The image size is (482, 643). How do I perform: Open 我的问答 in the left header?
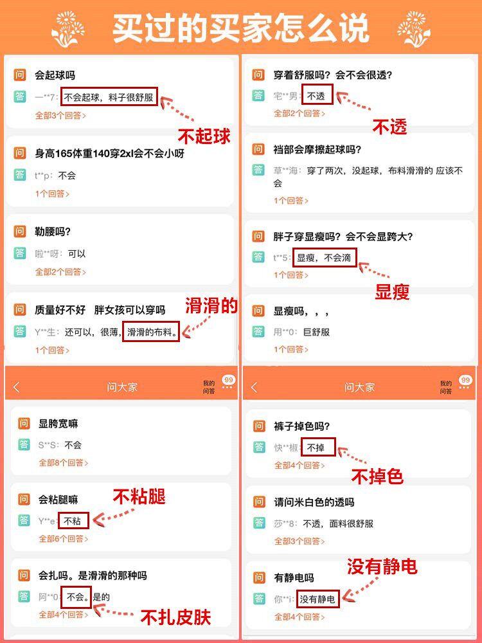(x=209, y=387)
